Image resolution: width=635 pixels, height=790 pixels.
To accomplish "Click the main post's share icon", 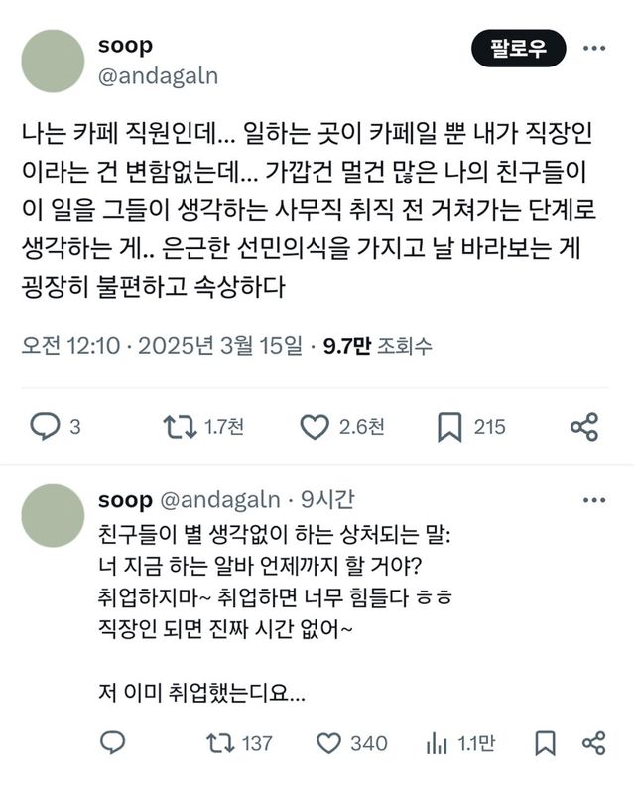I will (x=584, y=426).
